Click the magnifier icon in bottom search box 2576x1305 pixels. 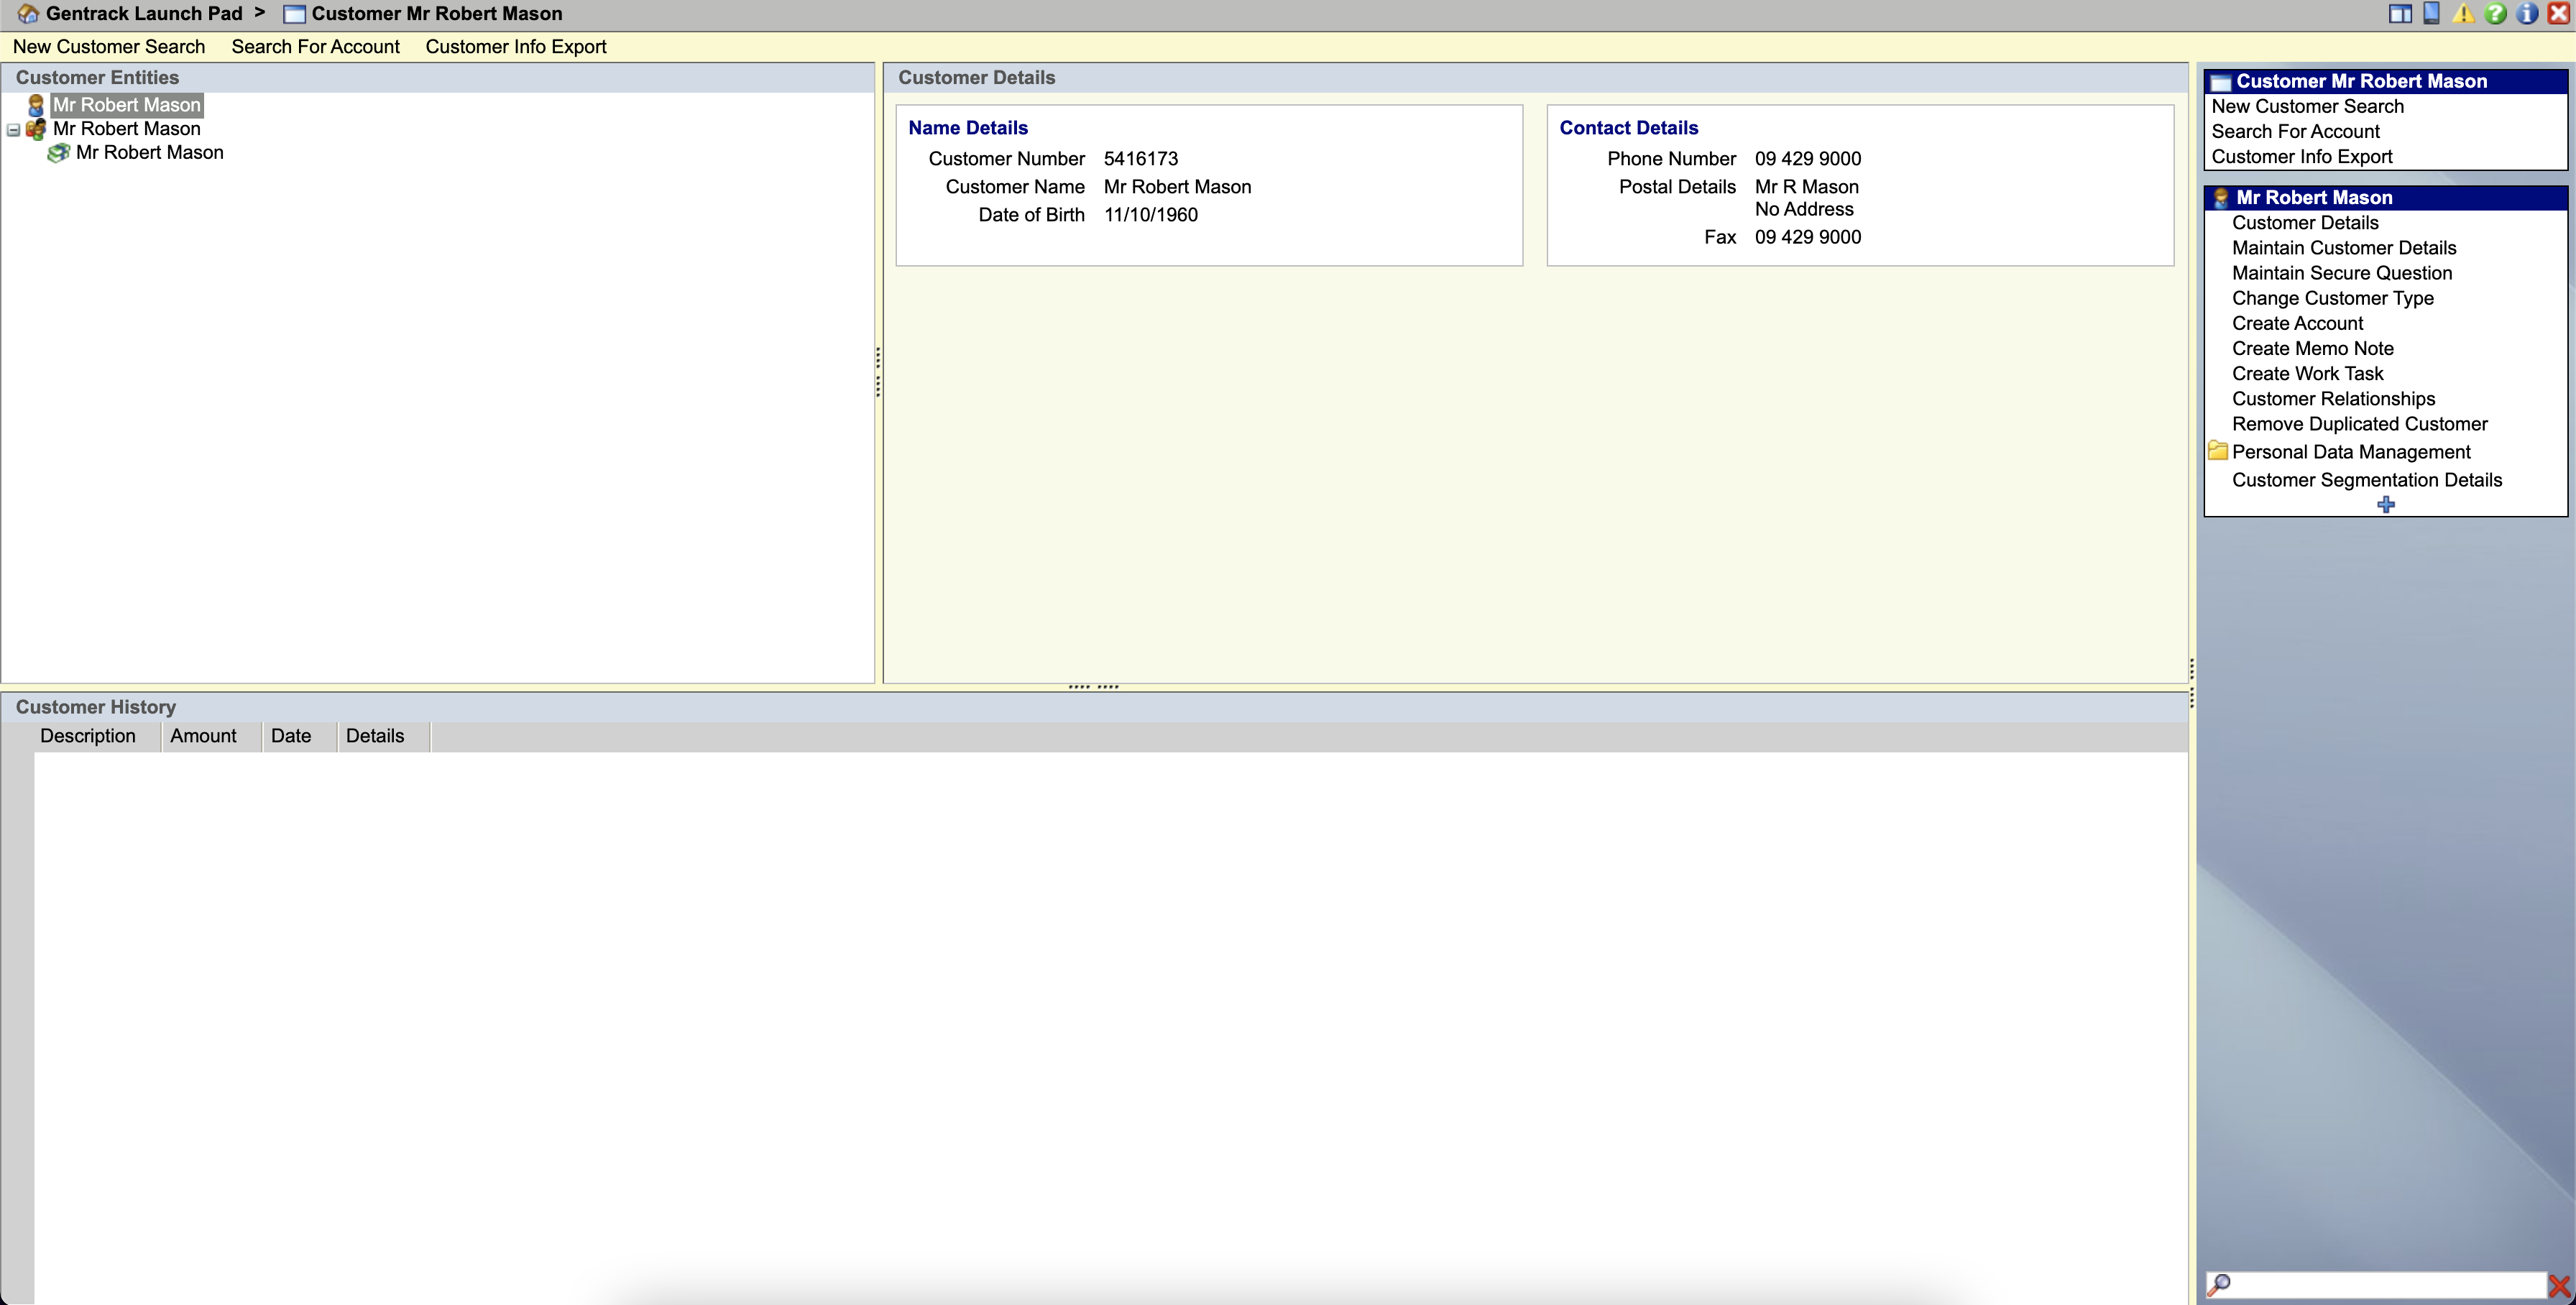pos(2219,1284)
